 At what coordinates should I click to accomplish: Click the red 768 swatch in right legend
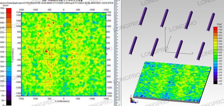point(216,28)
